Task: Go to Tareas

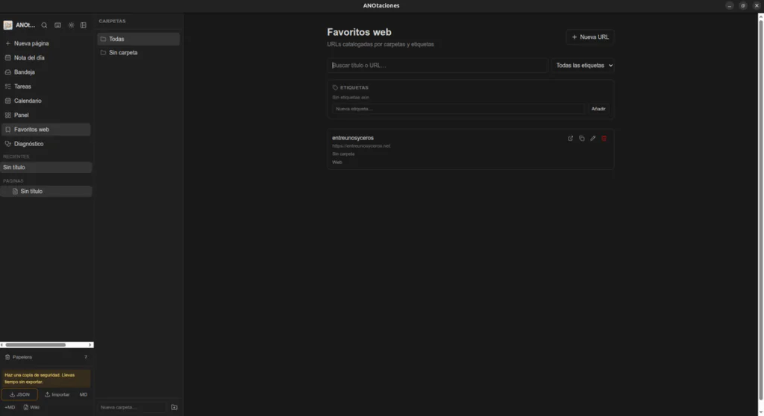Action: pos(46,86)
